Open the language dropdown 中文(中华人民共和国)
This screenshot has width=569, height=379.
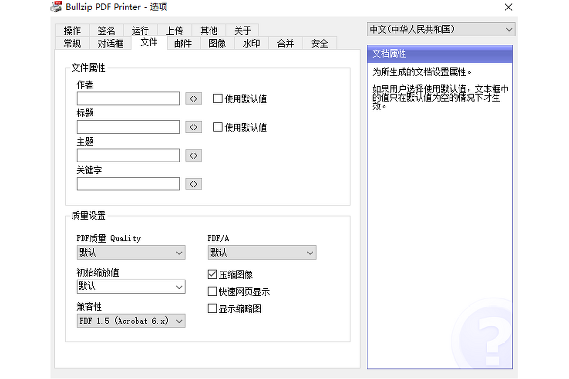point(441,29)
